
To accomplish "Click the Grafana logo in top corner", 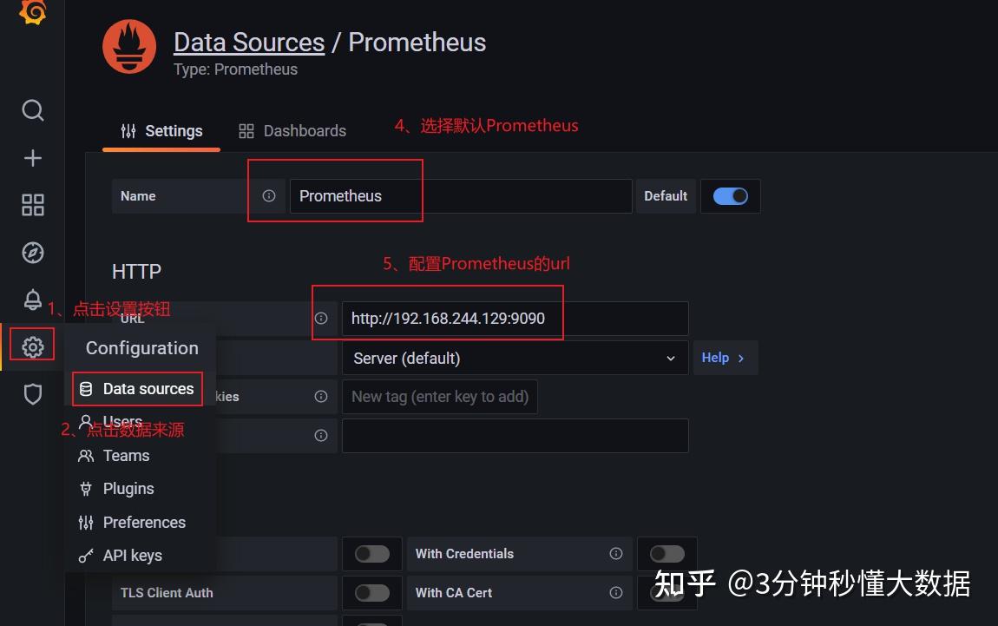I will tap(32, 12).
